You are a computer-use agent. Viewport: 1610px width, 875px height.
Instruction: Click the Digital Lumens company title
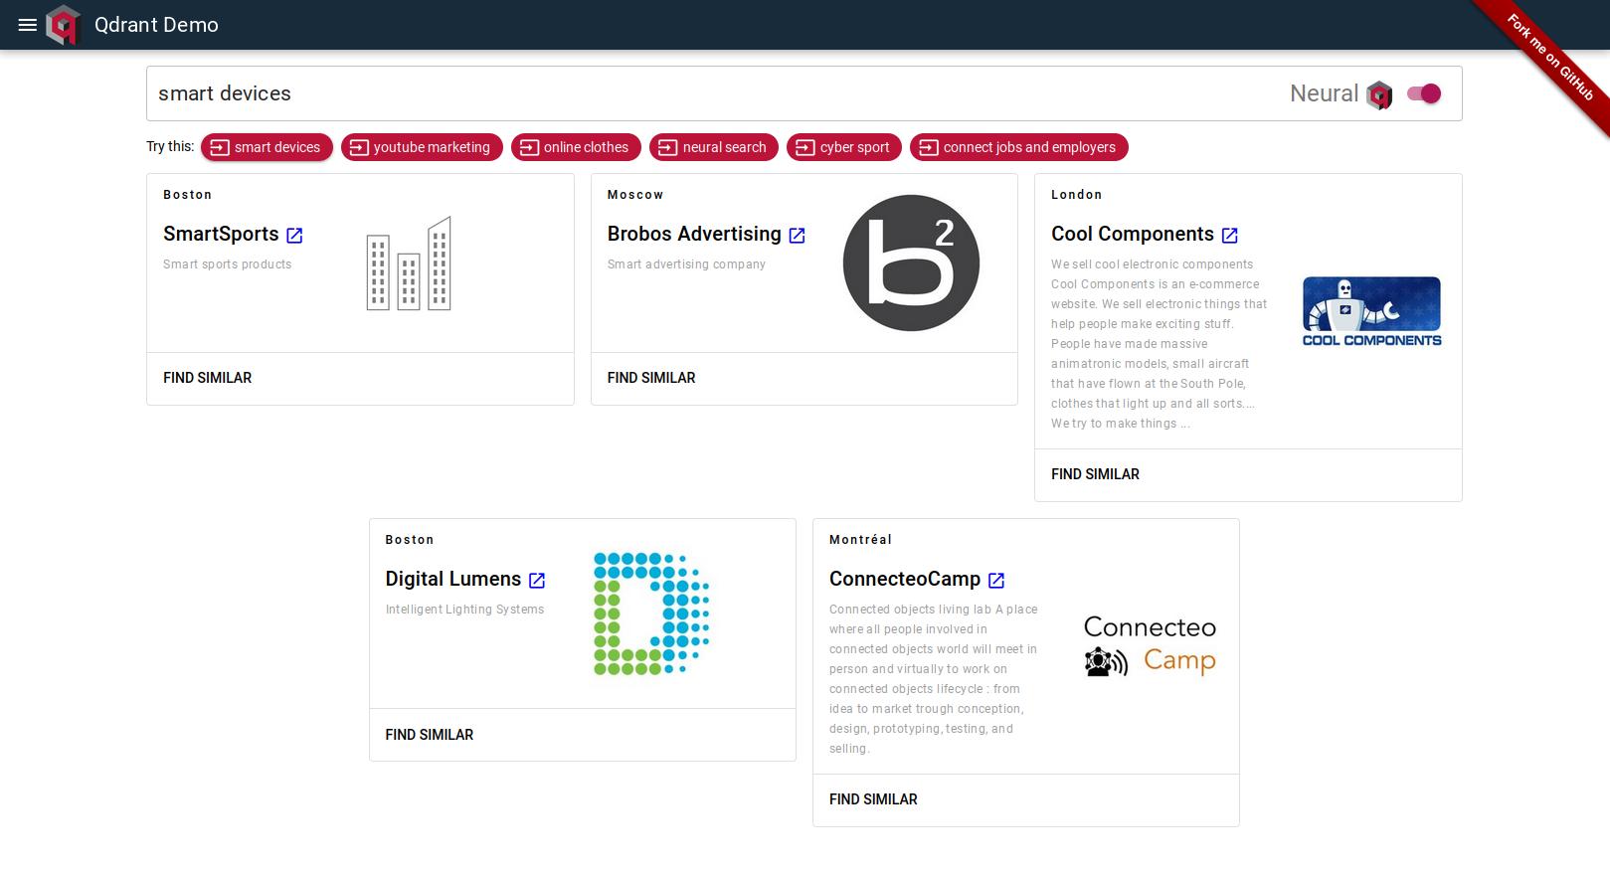coord(453,579)
